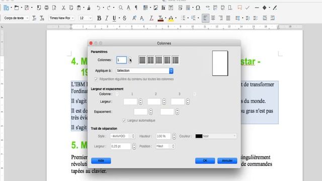Click the Aide button
The height and width of the screenshot is (181, 322).
(x=101, y=161)
